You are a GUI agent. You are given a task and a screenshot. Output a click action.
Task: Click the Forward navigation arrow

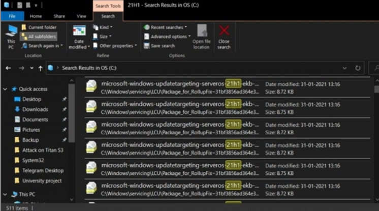point(21,68)
